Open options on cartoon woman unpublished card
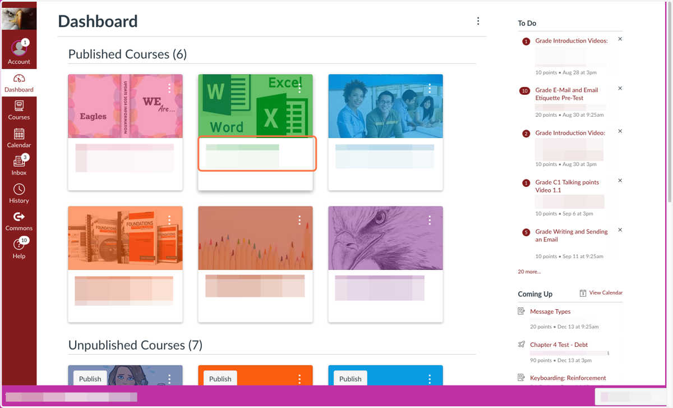The height and width of the screenshot is (408, 673). tap(169, 379)
